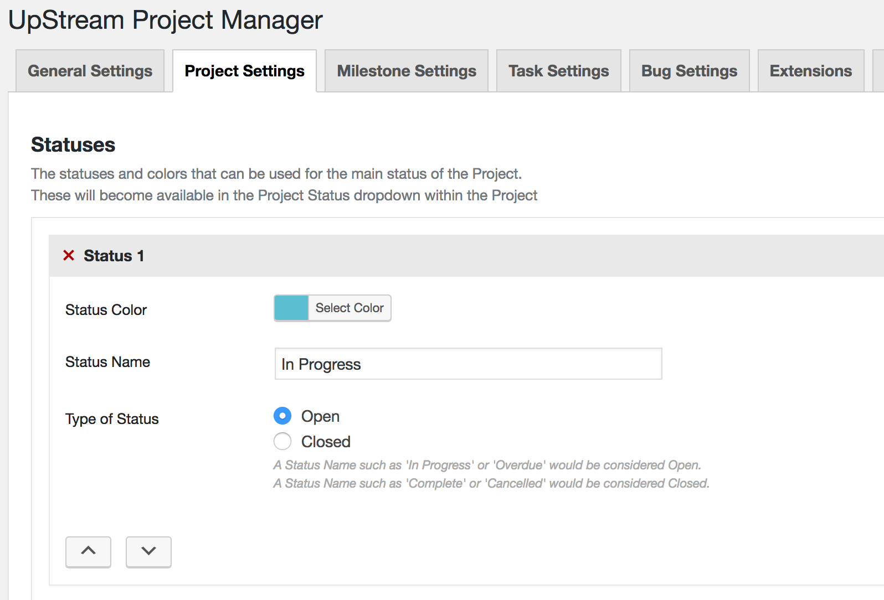Select the Project Settings tab
Viewport: 884px width, 600px height.
click(x=244, y=71)
